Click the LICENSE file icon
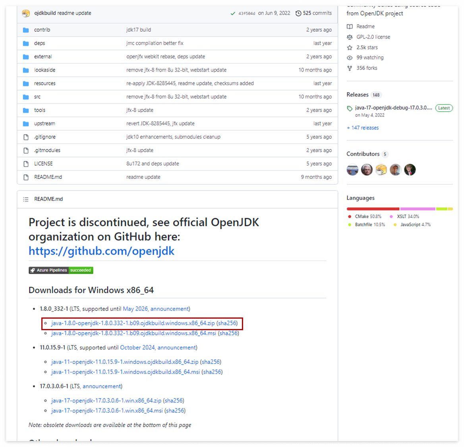 click(26, 164)
